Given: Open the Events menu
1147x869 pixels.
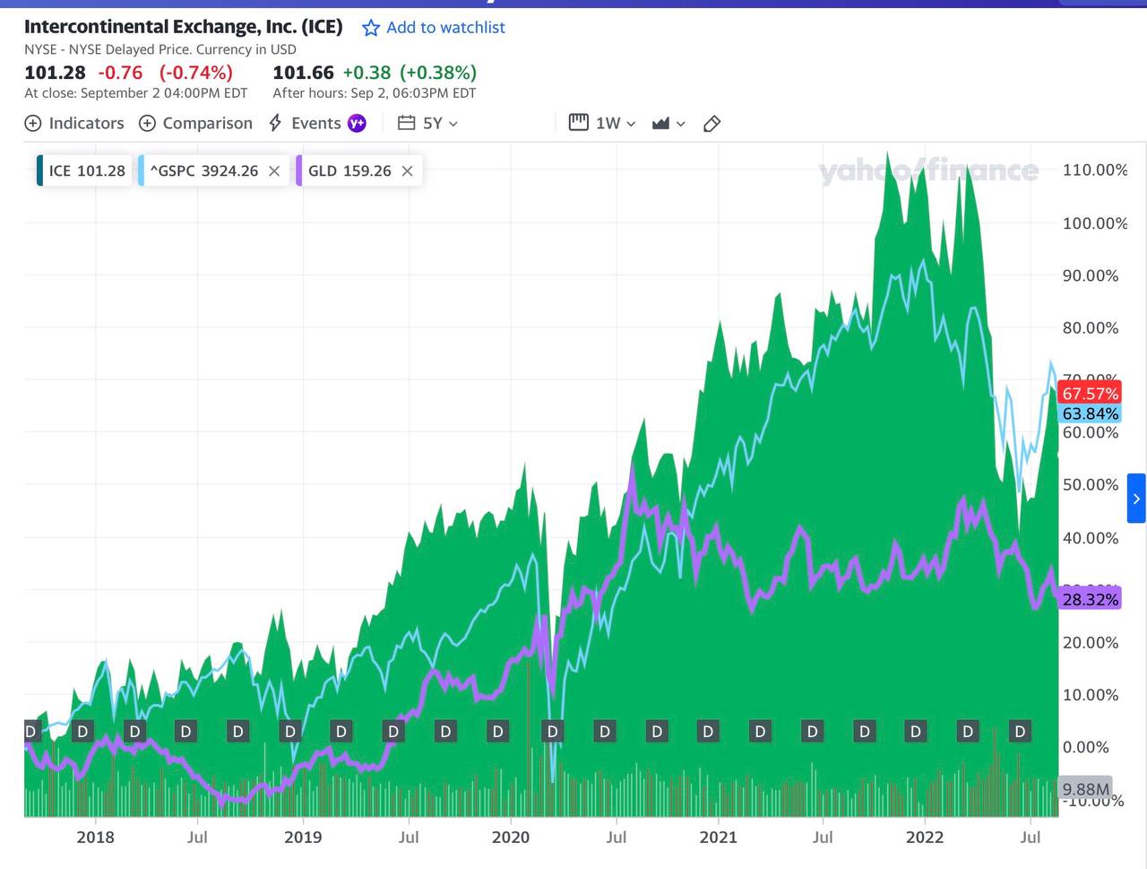Looking at the screenshot, I should point(305,124).
